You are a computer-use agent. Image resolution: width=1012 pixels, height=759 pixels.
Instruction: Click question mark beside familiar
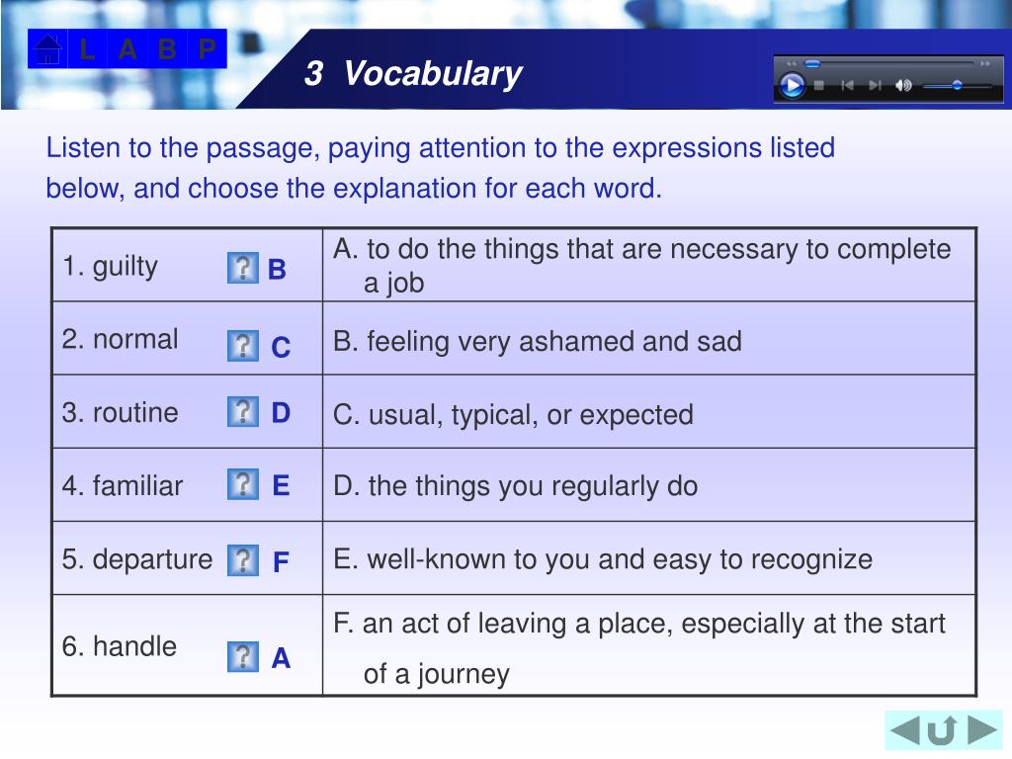243,484
